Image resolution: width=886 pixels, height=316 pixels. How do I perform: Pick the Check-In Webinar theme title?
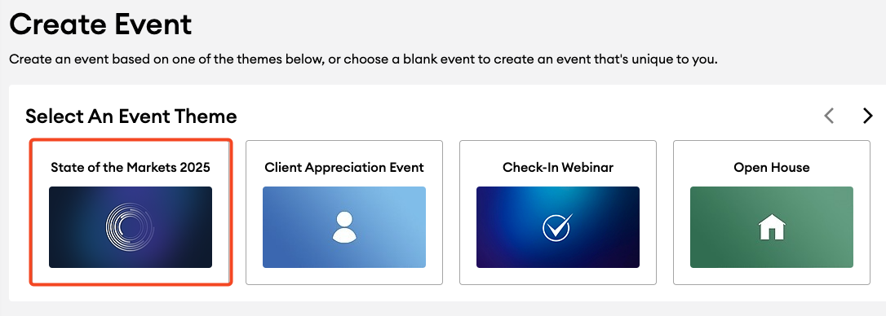pyautogui.click(x=558, y=168)
